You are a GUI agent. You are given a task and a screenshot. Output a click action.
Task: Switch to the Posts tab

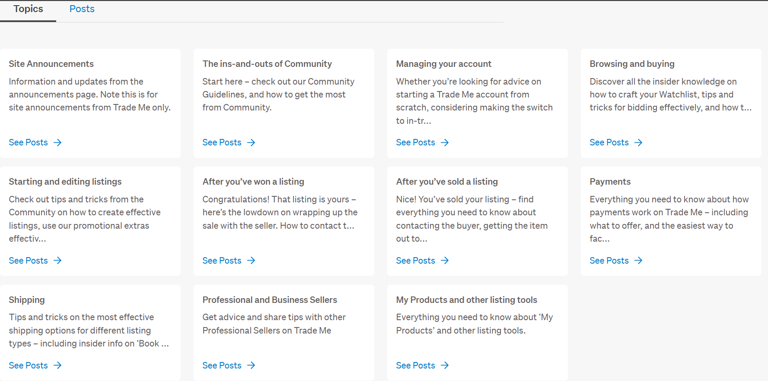(x=82, y=9)
